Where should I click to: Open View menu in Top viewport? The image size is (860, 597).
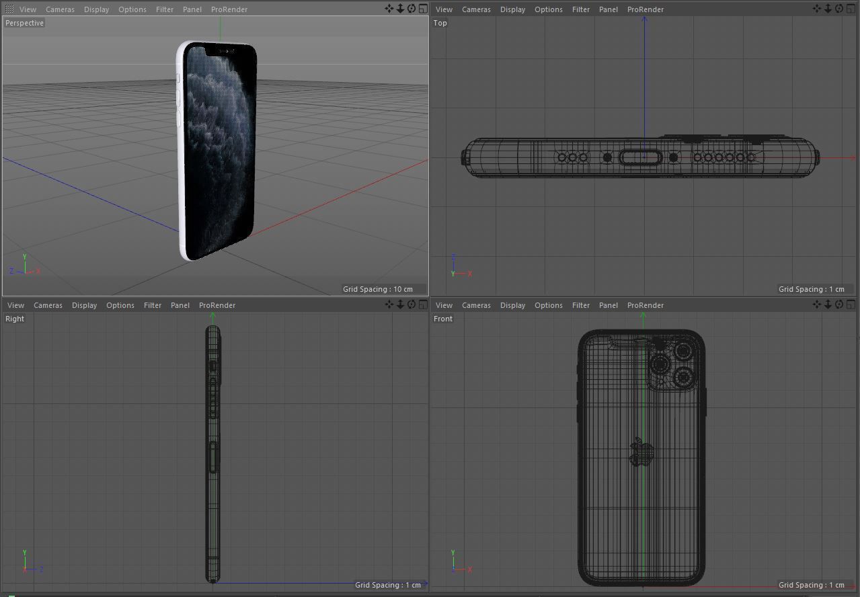[x=444, y=9]
